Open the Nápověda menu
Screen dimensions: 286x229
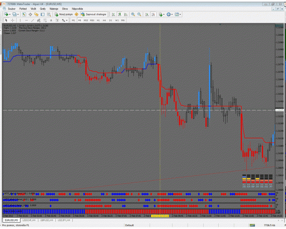[77, 9]
